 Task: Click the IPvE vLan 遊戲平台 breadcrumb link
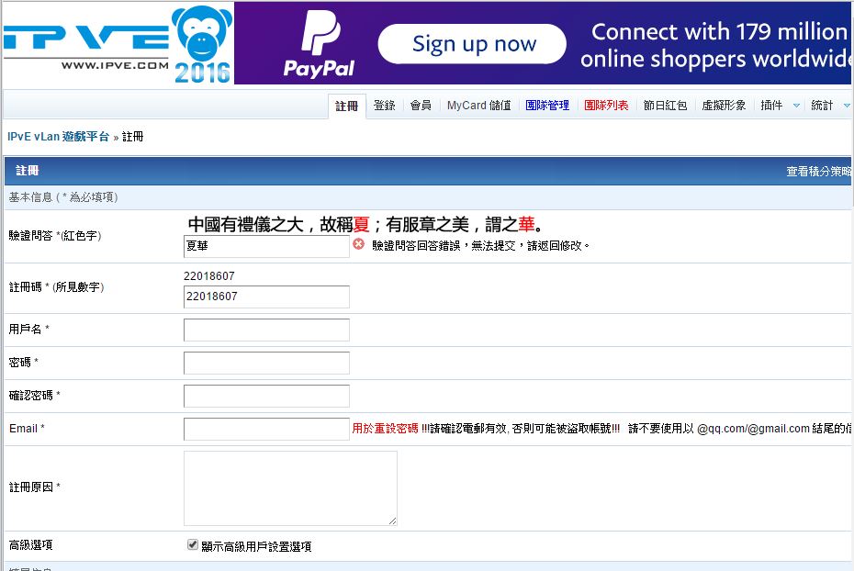58,137
